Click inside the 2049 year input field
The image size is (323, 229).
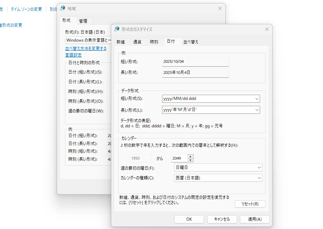(x=179, y=158)
